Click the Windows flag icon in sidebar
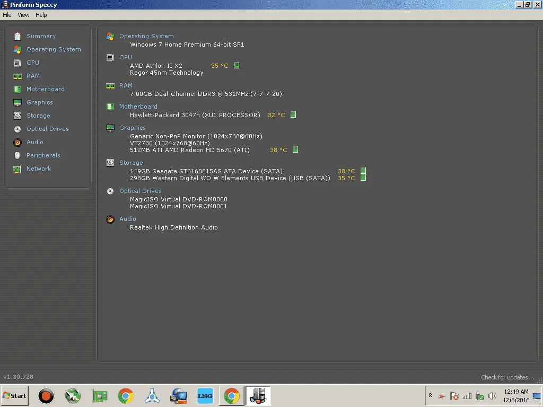This screenshot has width=543, height=407. [17, 49]
